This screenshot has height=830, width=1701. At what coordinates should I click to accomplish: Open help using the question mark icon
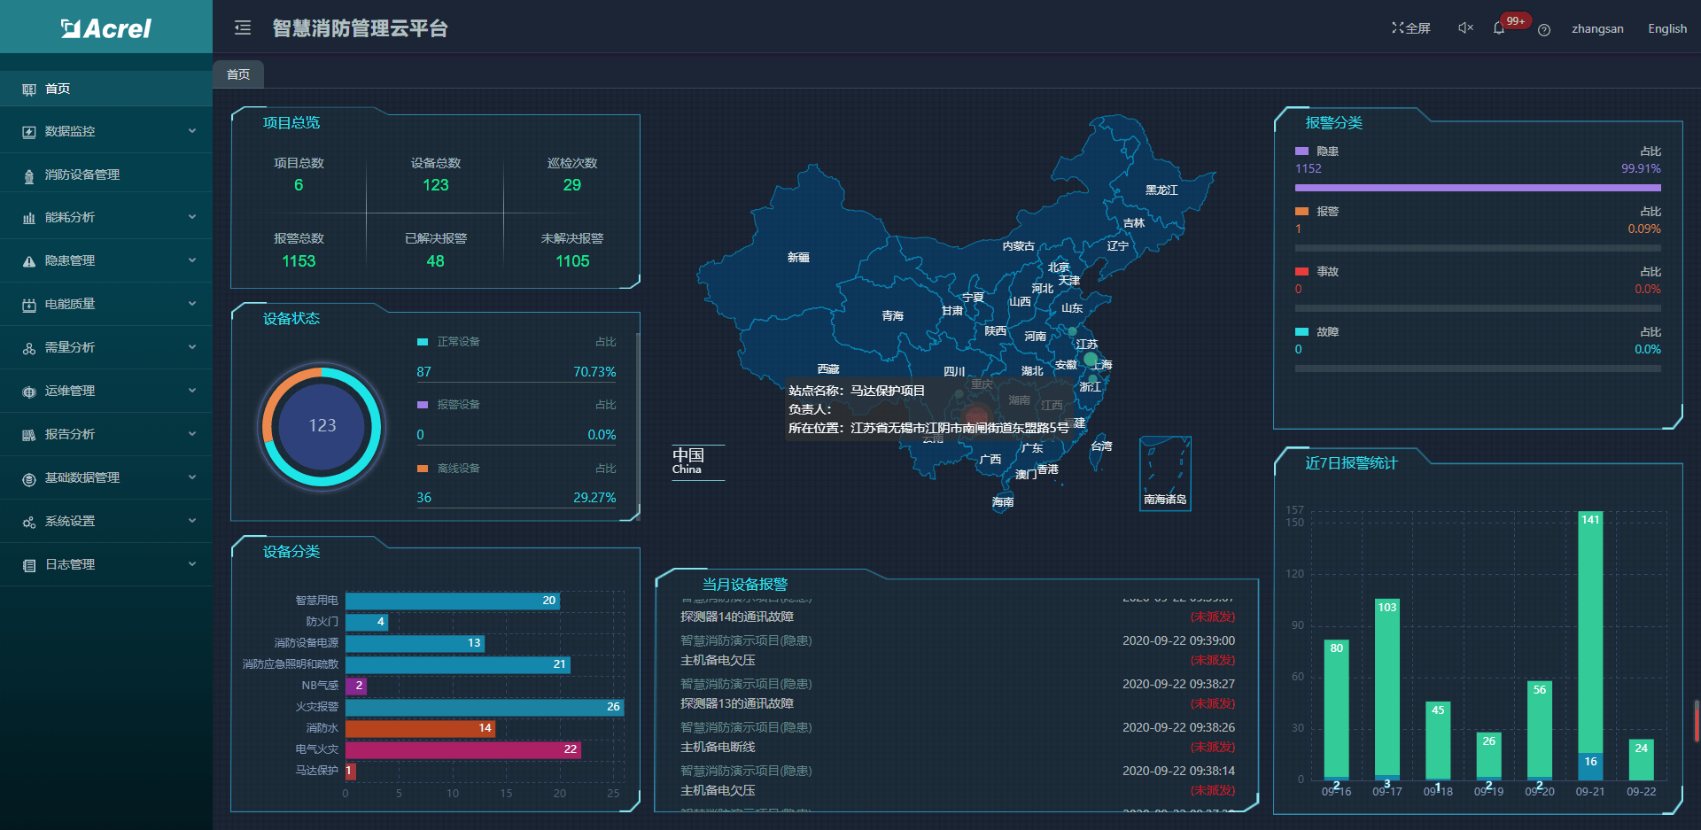1543,29
